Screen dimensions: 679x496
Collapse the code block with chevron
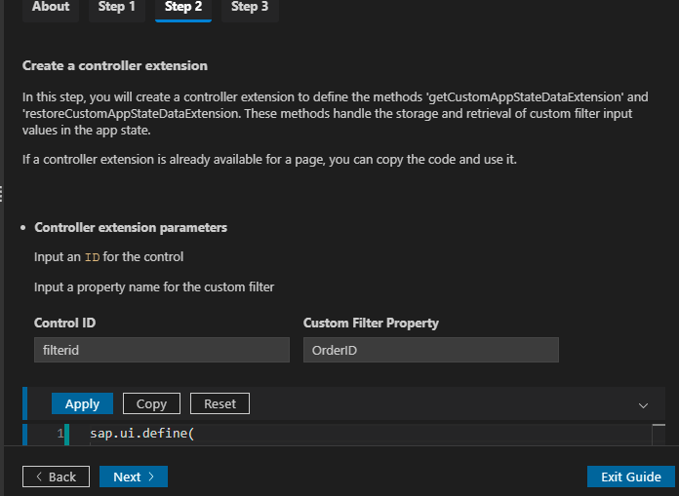(x=643, y=405)
